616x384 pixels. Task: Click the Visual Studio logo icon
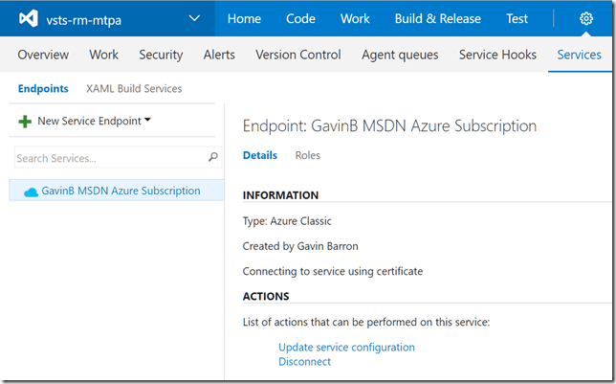point(29,19)
